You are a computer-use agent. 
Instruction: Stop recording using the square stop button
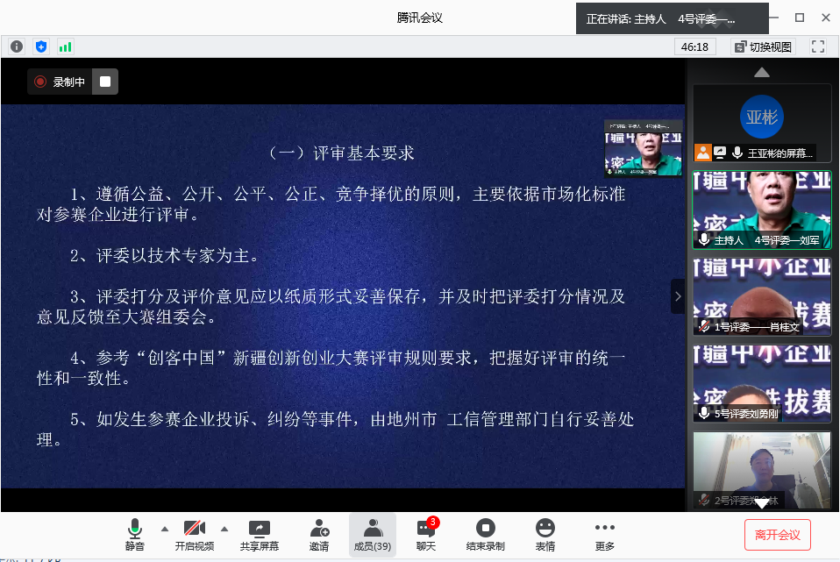tap(105, 82)
